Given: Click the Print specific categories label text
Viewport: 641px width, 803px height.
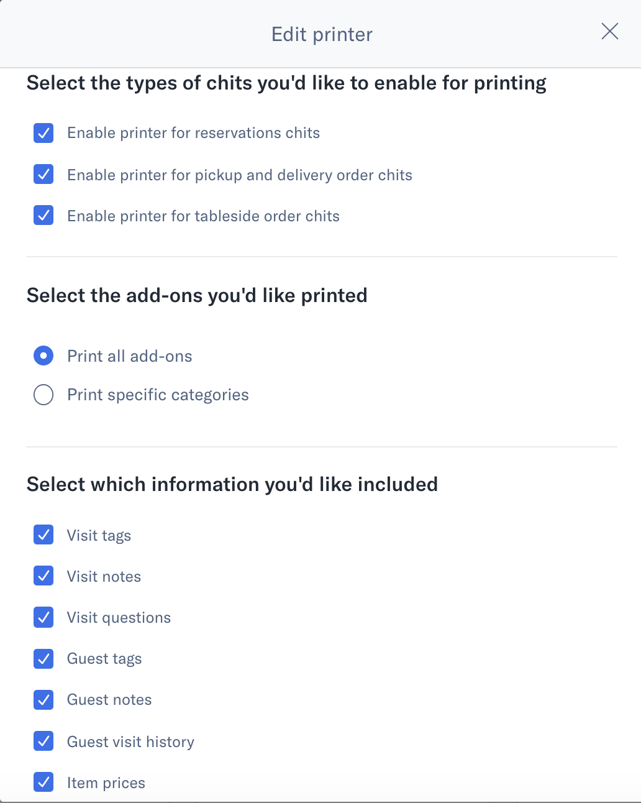Looking at the screenshot, I should point(157,394).
